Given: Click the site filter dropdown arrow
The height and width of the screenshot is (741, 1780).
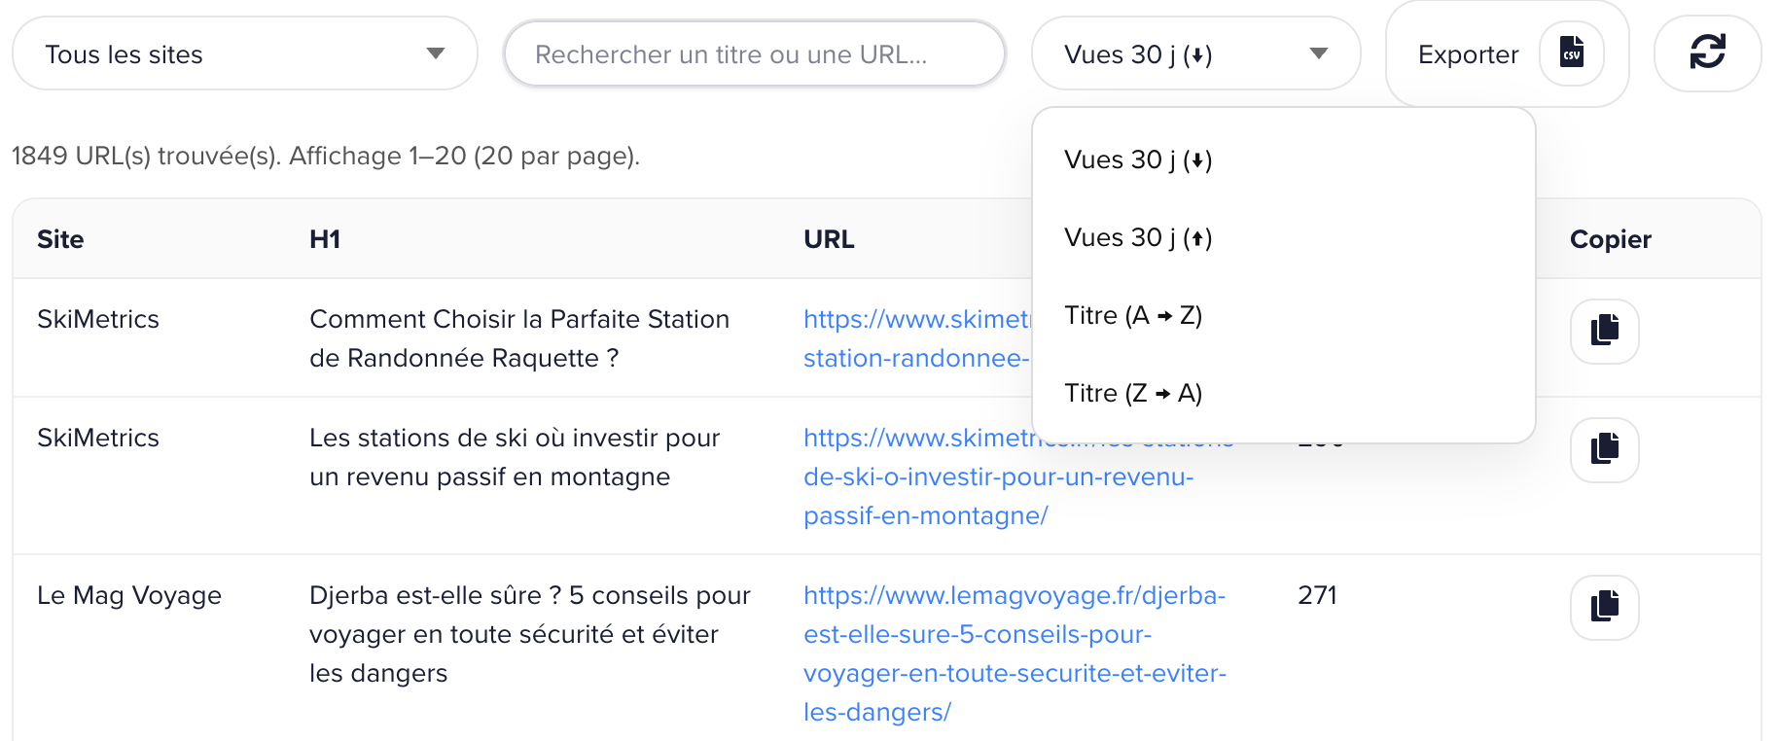Looking at the screenshot, I should (436, 53).
